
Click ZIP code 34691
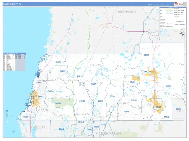coord(25,117)
